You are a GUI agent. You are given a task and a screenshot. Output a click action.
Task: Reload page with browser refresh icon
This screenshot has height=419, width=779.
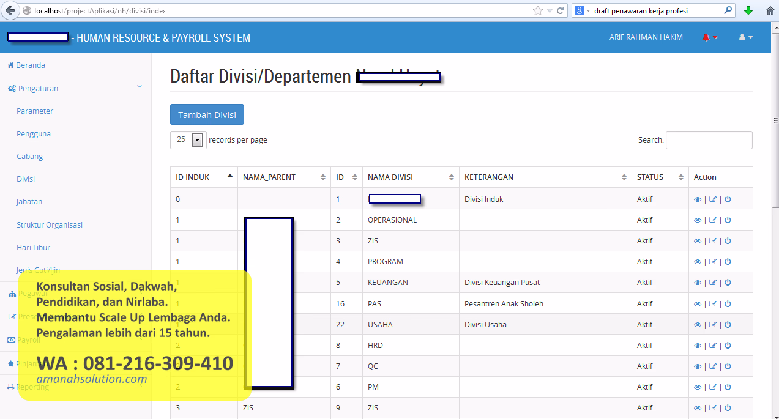pyautogui.click(x=561, y=10)
